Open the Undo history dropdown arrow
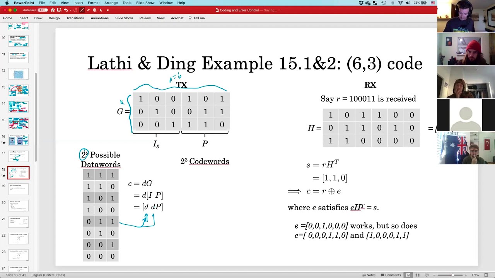The width and height of the screenshot is (495, 278). click(70, 10)
